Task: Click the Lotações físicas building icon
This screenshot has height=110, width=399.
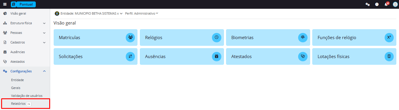Action: [x=389, y=56]
